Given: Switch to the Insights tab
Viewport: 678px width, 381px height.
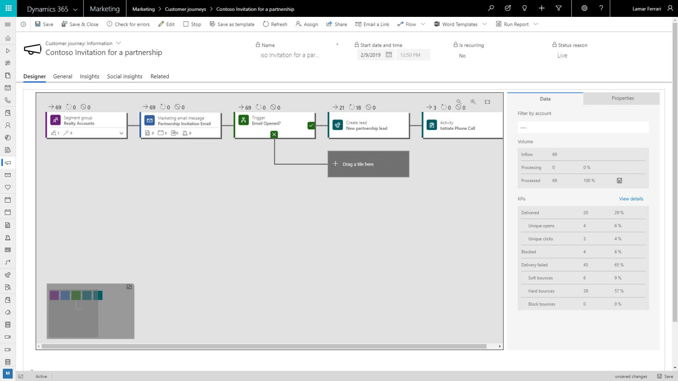Looking at the screenshot, I should pyautogui.click(x=90, y=76).
